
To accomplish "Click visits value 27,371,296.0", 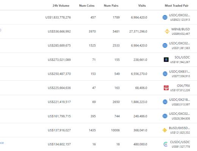I will coord(138,31).
